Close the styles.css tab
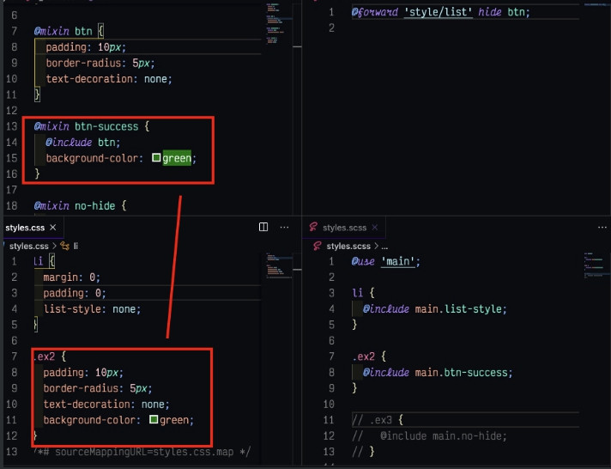This screenshot has height=469, width=611. click(x=53, y=227)
